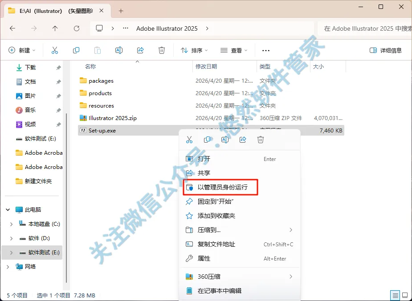Click the Delete trash icon in the toolbar
The image size is (412, 301).
pos(162,50)
